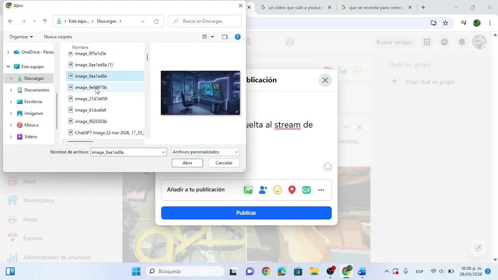
Task: Click Nueva carpeta
Action: pyautogui.click(x=58, y=37)
